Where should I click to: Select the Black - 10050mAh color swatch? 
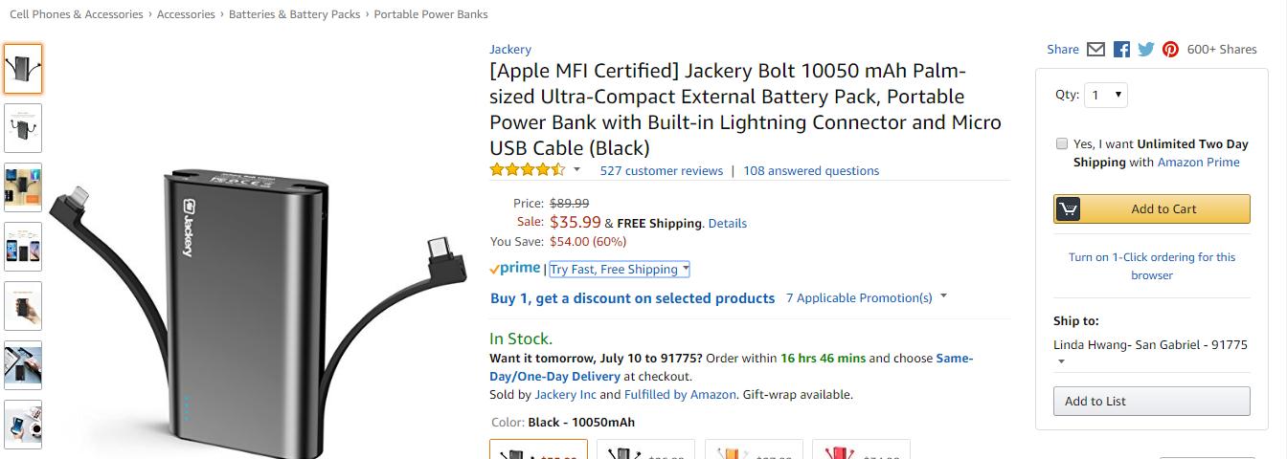tap(539, 450)
